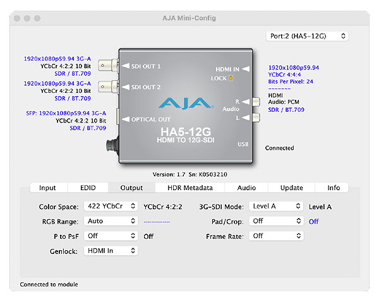
Task: Click the blue Off status beside Pad/Crop
Action: point(314,222)
